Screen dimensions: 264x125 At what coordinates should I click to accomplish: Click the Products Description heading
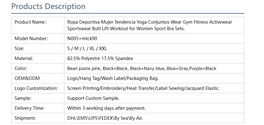coord(48,7)
